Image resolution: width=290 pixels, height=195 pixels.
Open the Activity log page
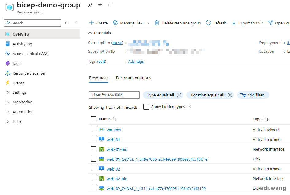tap(40, 44)
